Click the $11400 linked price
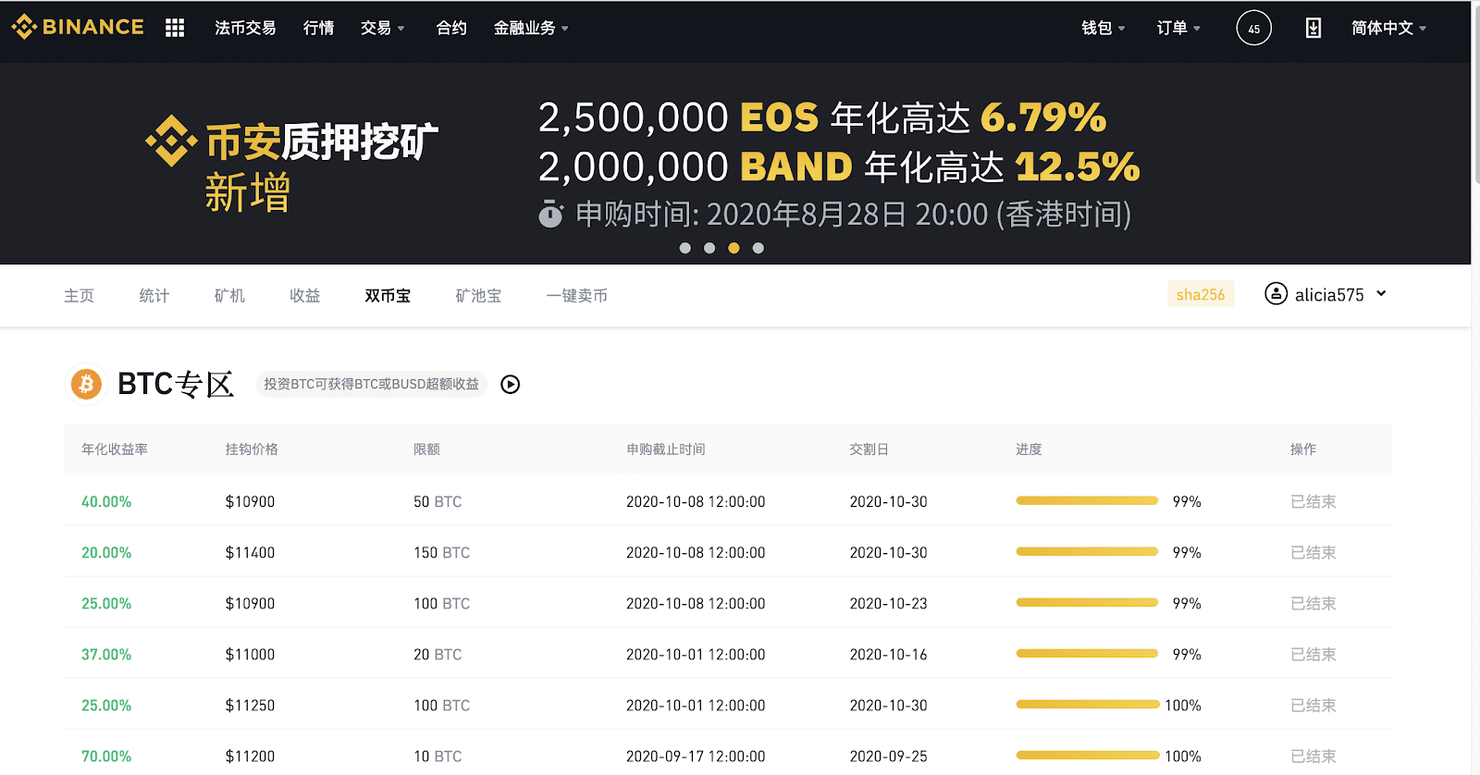The height and width of the screenshot is (775, 1480). (250, 552)
